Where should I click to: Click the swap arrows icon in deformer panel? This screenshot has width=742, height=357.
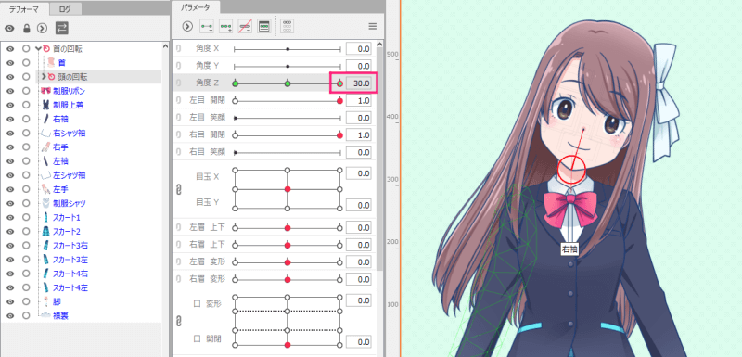[x=62, y=28]
